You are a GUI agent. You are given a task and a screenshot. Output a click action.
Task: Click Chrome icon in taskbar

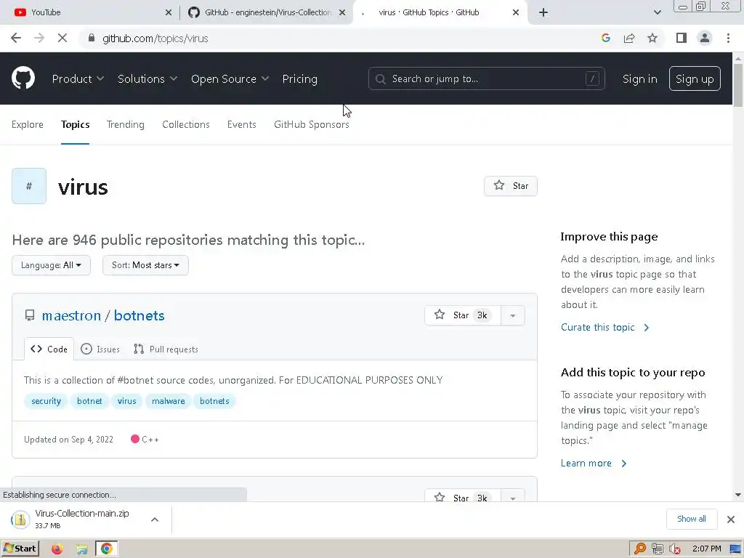(106, 549)
